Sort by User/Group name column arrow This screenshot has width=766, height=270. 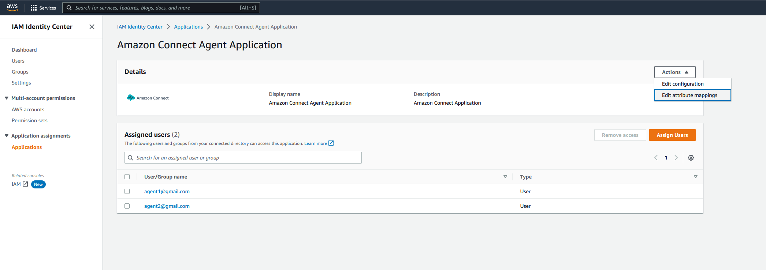point(505,177)
